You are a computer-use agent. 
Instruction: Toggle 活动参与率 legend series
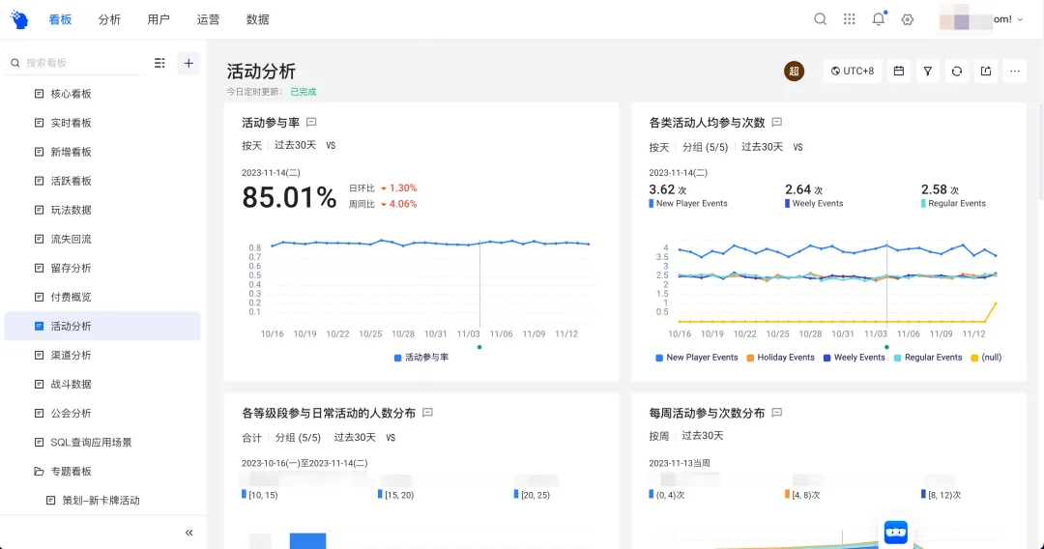pos(421,358)
